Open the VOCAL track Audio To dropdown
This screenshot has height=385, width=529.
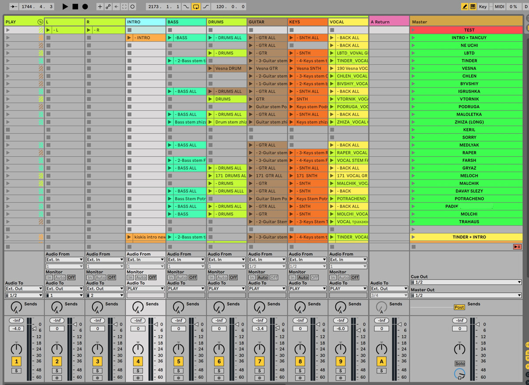click(348, 289)
